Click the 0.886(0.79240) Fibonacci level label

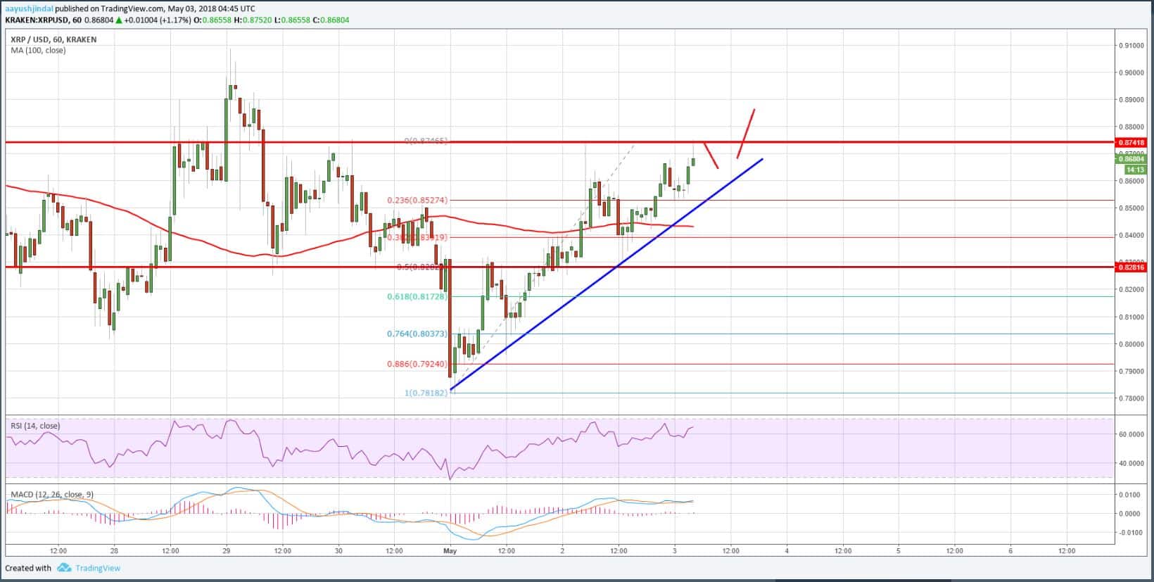(417, 365)
